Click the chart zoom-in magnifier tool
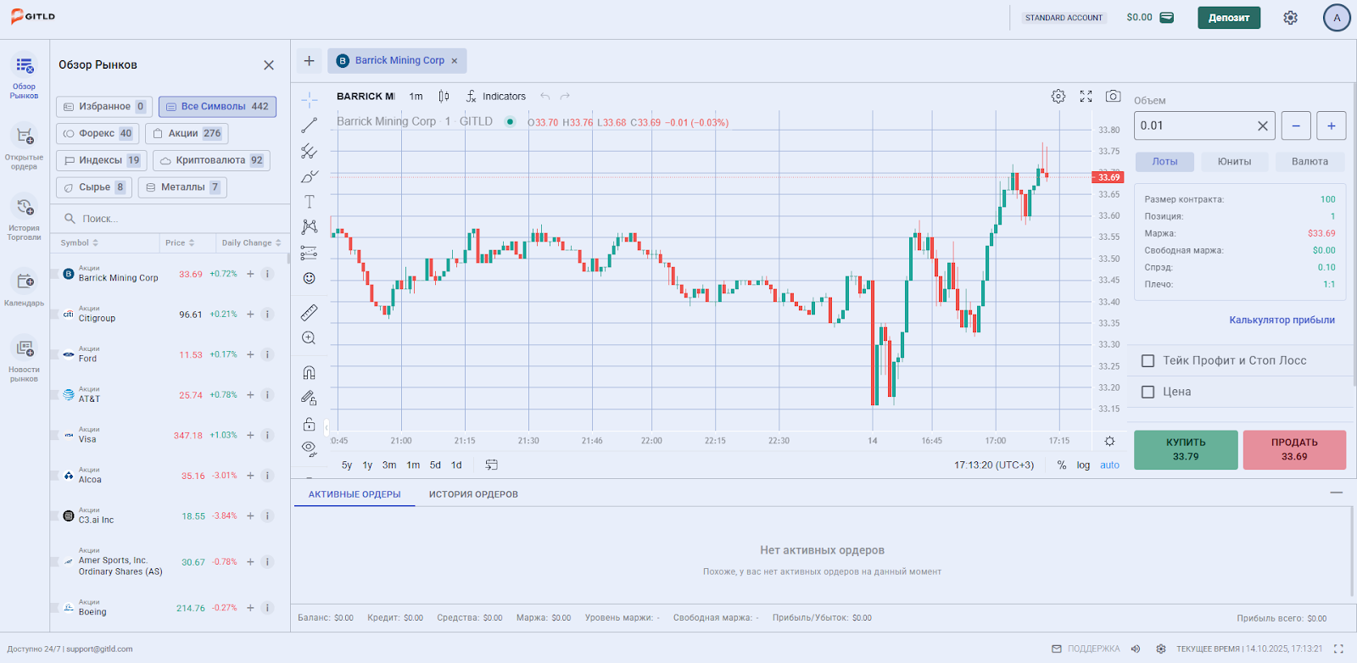Image resolution: width=1357 pixels, height=663 pixels. (x=310, y=338)
